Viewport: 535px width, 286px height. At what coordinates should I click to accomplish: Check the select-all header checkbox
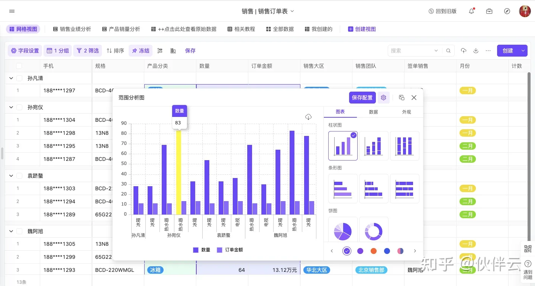coord(19,66)
